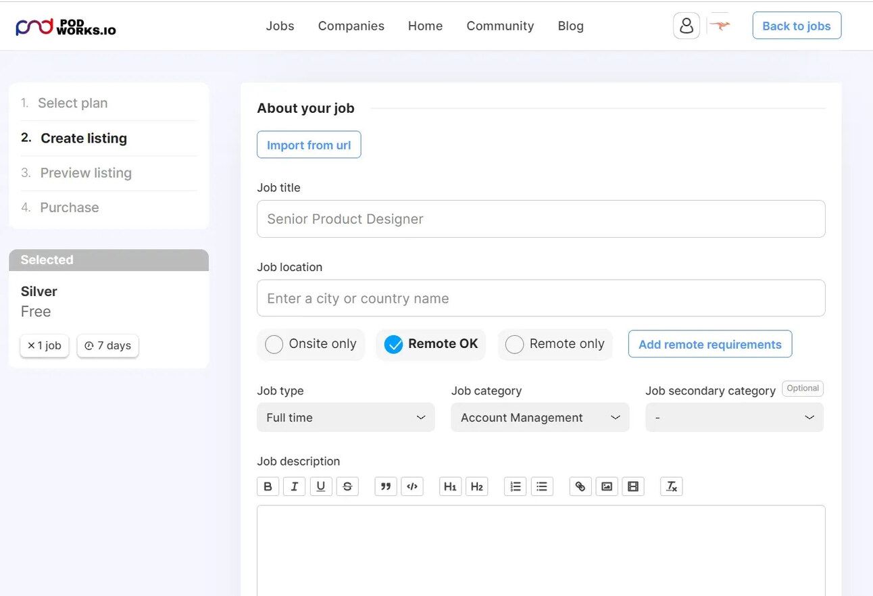Screen dimensions: 873x596
Task: Clear text formatting in the editor
Action: point(671,487)
